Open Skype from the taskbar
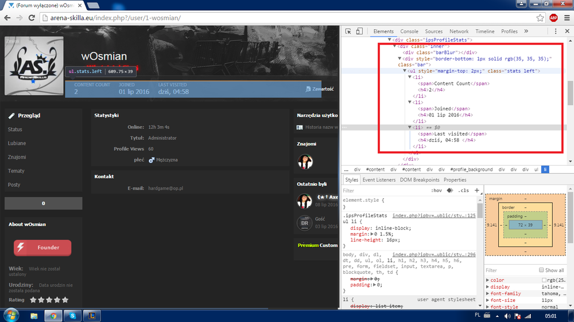Screen dimensions: 574x322 (x=73, y=315)
